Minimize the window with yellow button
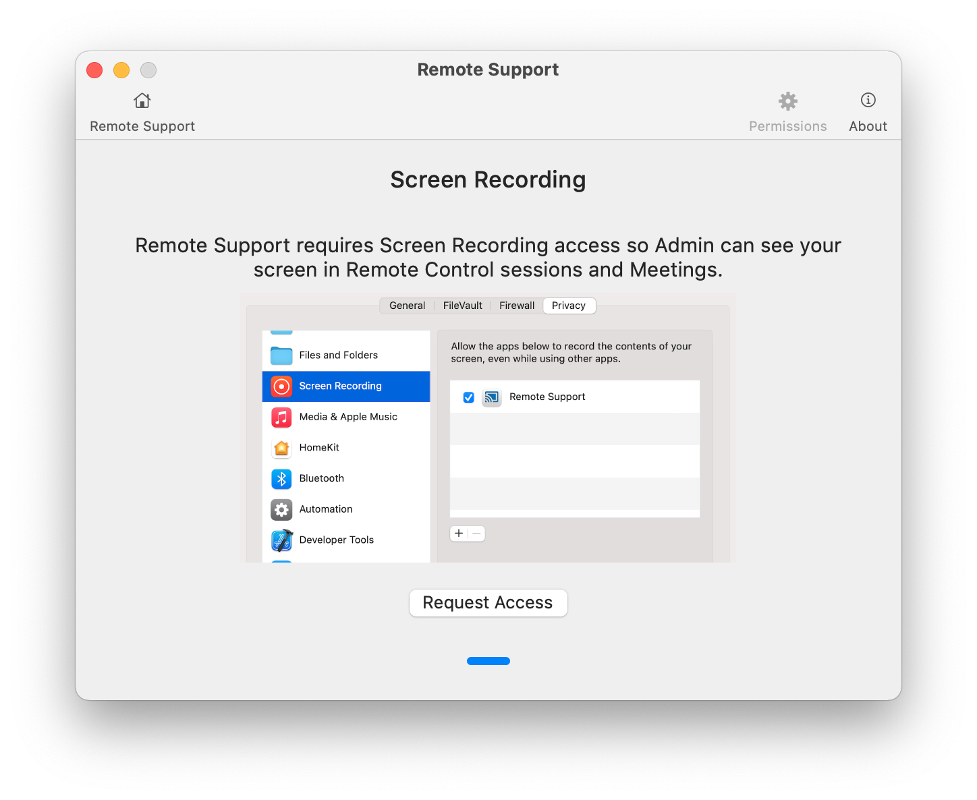This screenshot has width=977, height=800. (x=121, y=70)
